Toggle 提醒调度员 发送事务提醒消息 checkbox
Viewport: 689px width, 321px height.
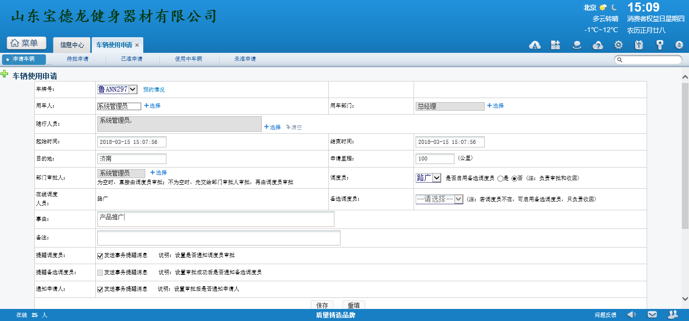coord(100,256)
